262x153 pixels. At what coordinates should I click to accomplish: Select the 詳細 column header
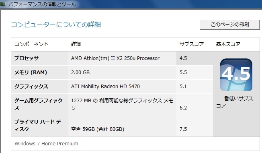point(76,44)
